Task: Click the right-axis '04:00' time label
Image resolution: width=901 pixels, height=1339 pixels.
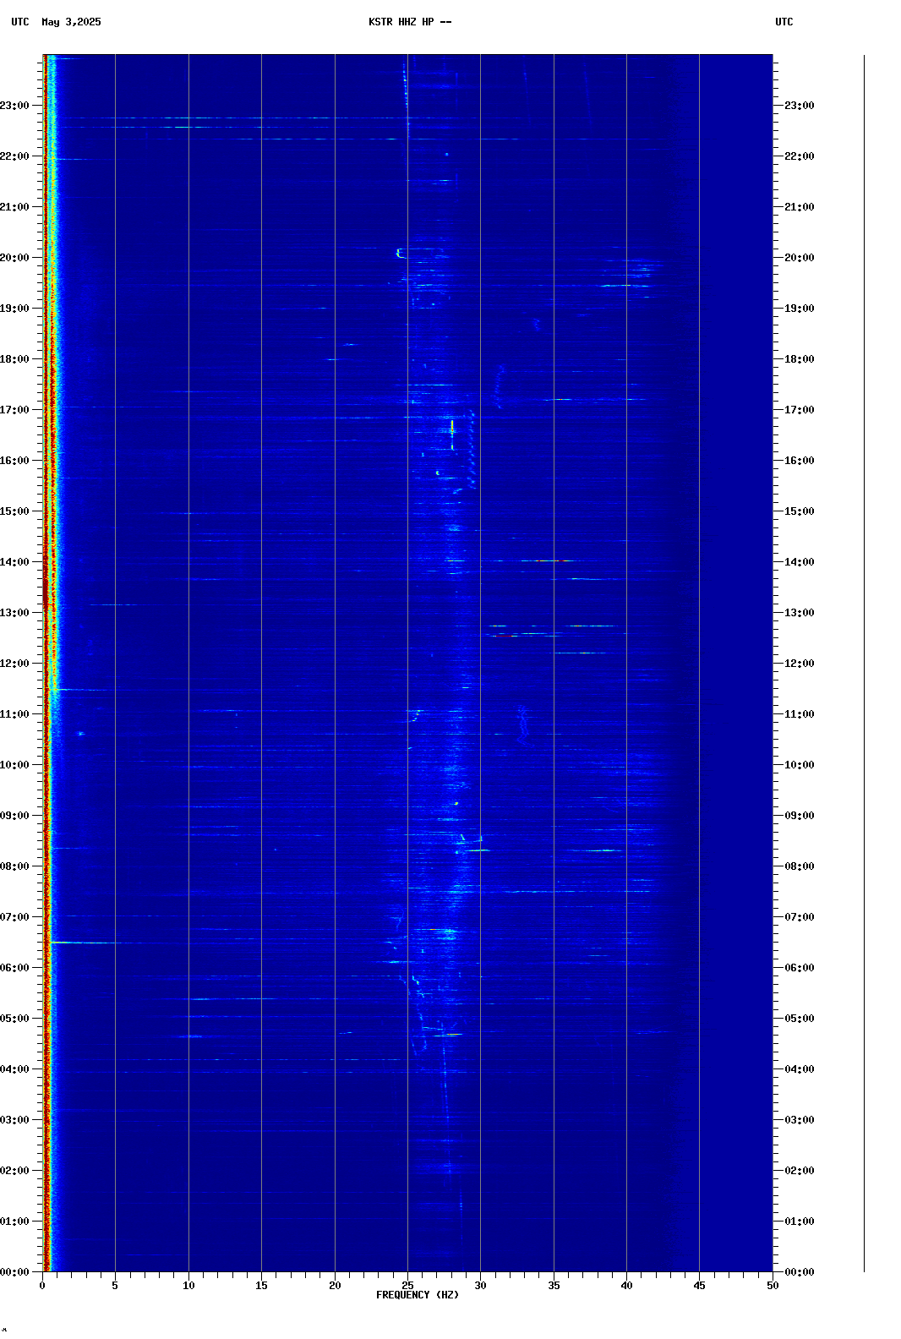Action: (800, 1069)
